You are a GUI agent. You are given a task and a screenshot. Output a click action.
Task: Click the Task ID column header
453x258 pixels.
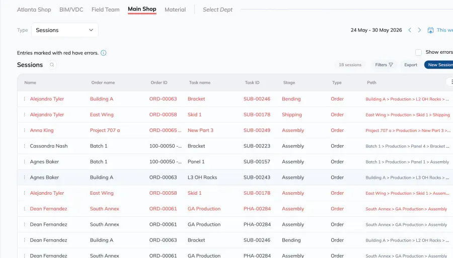tap(252, 83)
